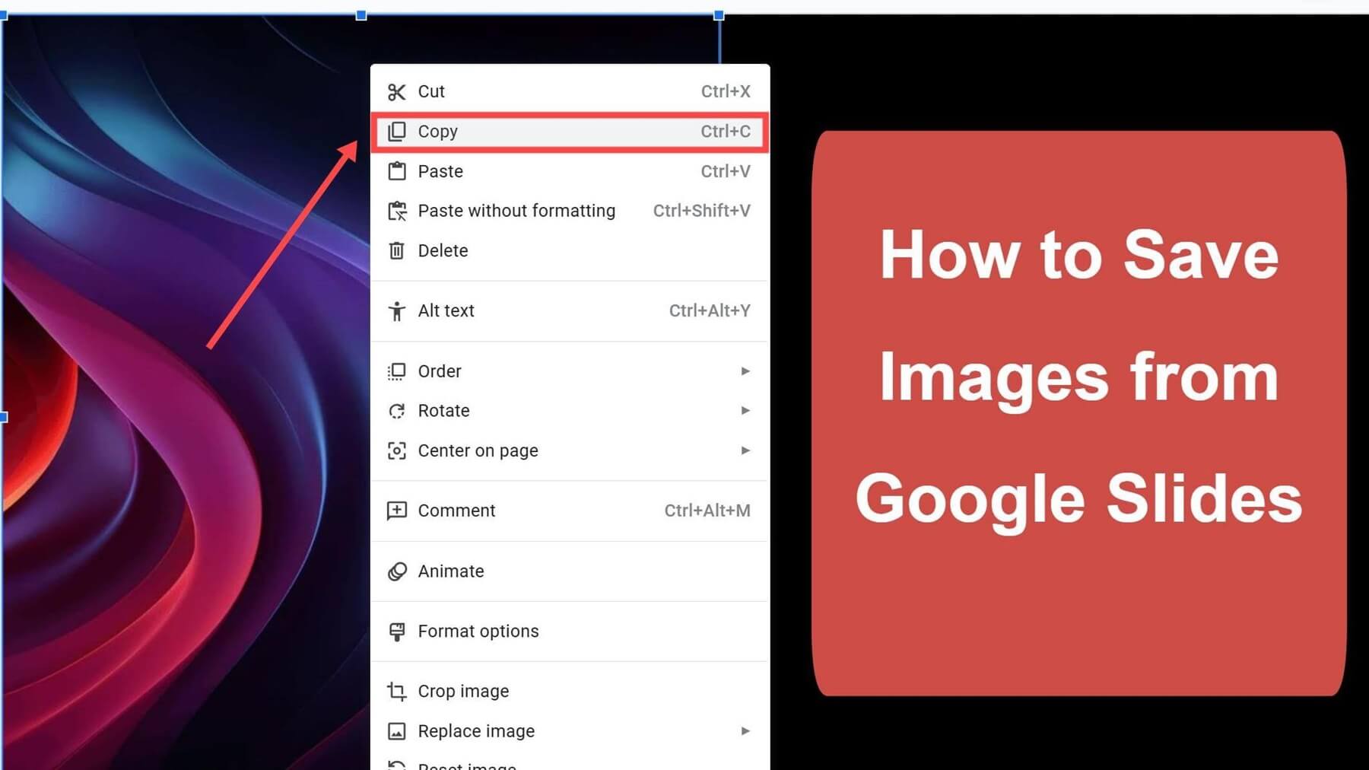Click the red How to Save Images box
1369x770 pixels.
point(1078,413)
